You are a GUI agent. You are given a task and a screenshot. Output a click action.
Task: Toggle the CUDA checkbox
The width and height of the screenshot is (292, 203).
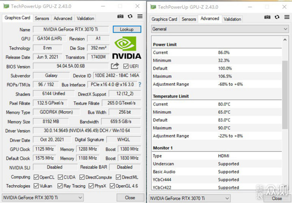(x=60, y=177)
